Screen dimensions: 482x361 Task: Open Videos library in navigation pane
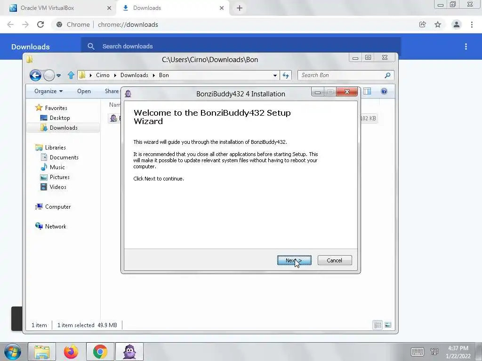[x=58, y=187]
